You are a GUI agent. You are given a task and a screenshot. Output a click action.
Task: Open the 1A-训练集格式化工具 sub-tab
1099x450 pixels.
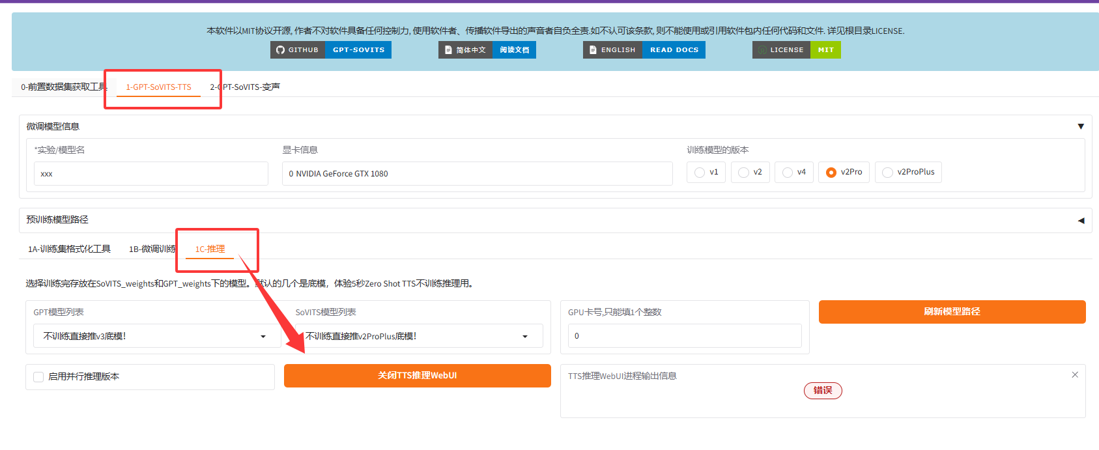pyautogui.click(x=69, y=249)
